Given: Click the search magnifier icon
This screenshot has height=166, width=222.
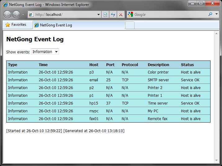Looking at the screenshot, I should tap(210, 14).
